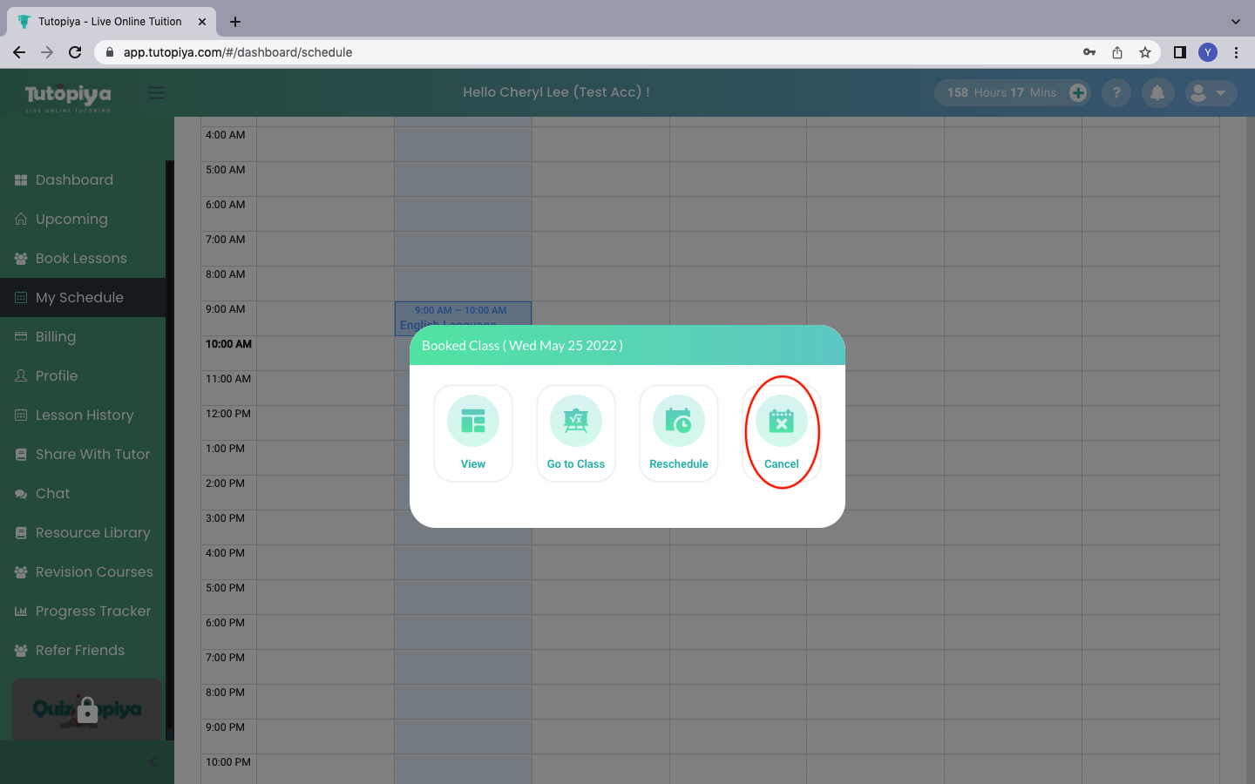Click the Tutopiya logo
Image resolution: width=1255 pixels, height=784 pixels.
[68, 96]
